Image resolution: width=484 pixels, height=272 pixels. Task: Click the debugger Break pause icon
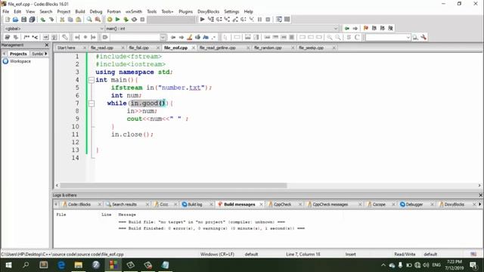[259, 19]
